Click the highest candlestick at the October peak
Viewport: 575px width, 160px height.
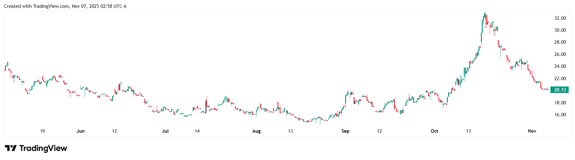click(x=485, y=16)
